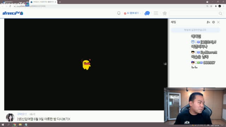Close the chat panel with X
Viewport: 226px width, 127px height.
[218, 22]
